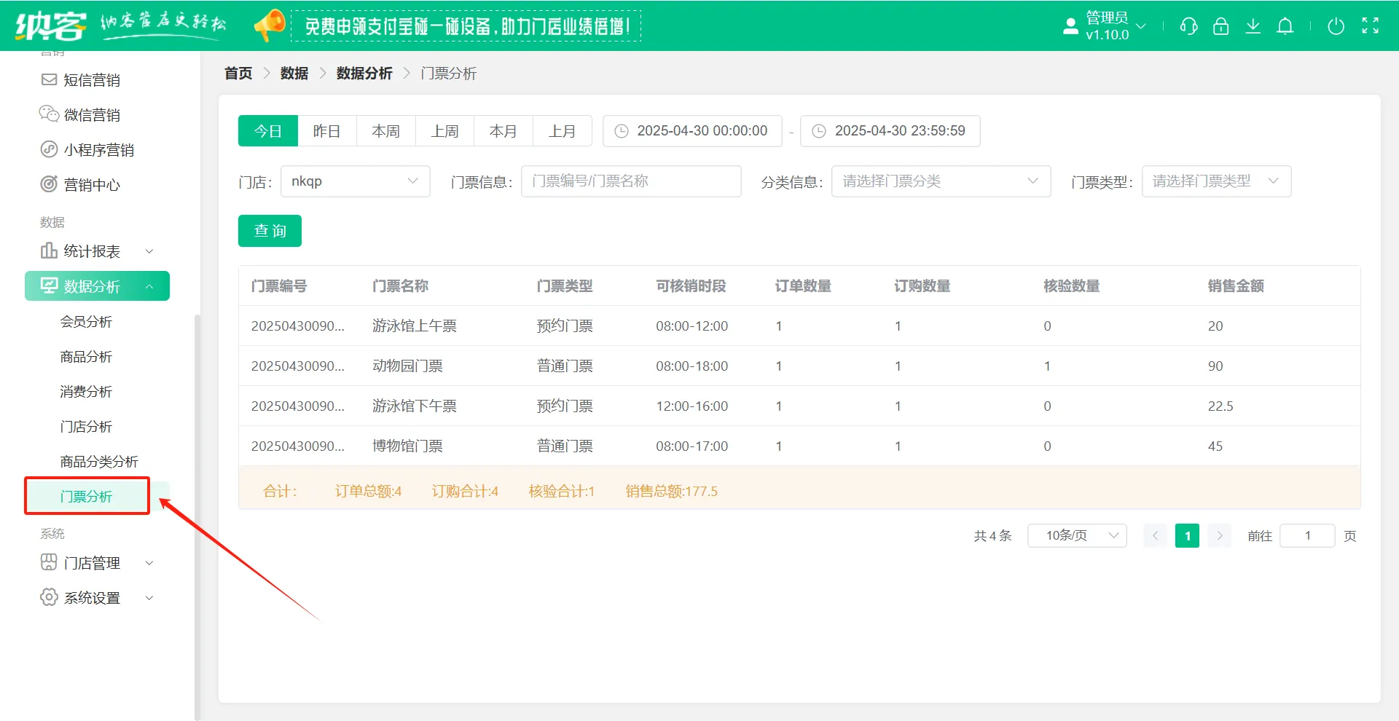
Task: Open 会员分析 in sidebar
Action: (x=86, y=322)
